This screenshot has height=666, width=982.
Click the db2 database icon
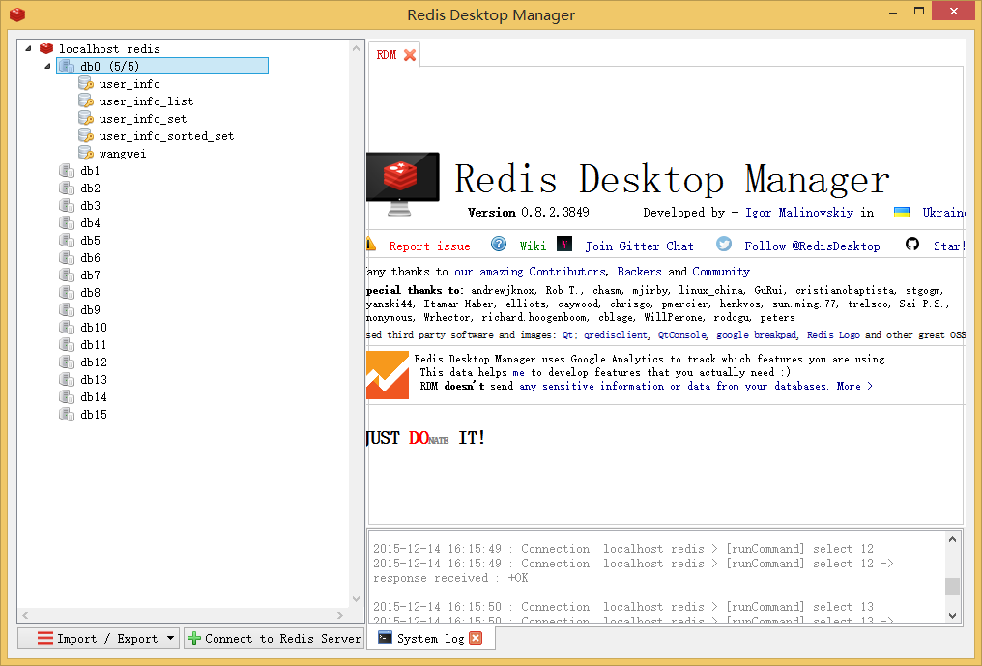click(67, 188)
